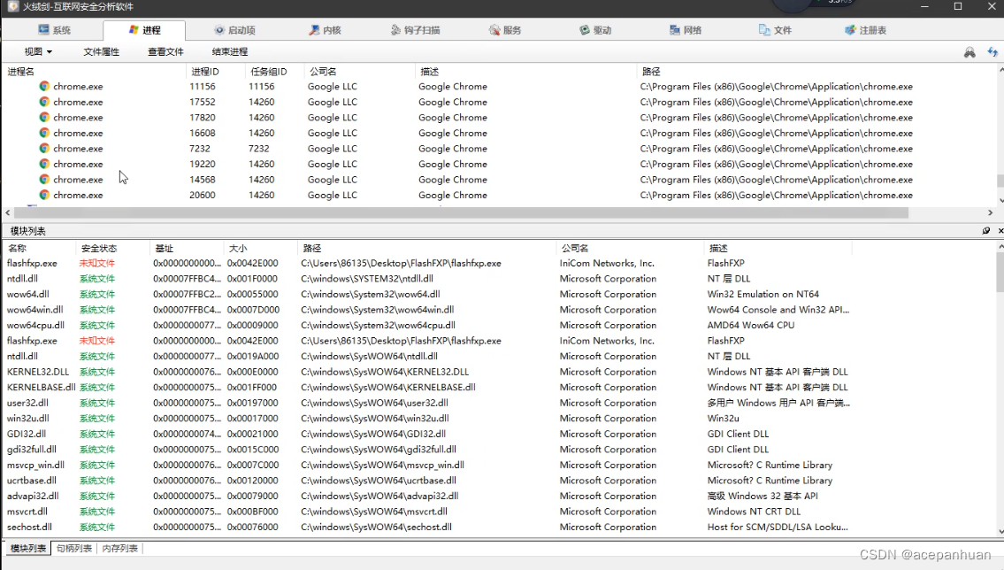Click Chrome icon of process 14568

[44, 180]
